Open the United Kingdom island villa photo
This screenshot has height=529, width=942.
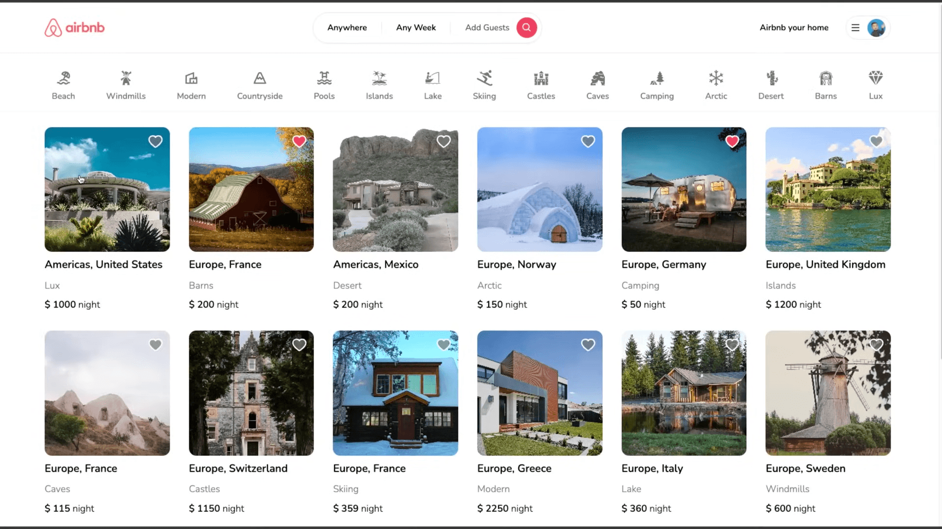(x=828, y=190)
